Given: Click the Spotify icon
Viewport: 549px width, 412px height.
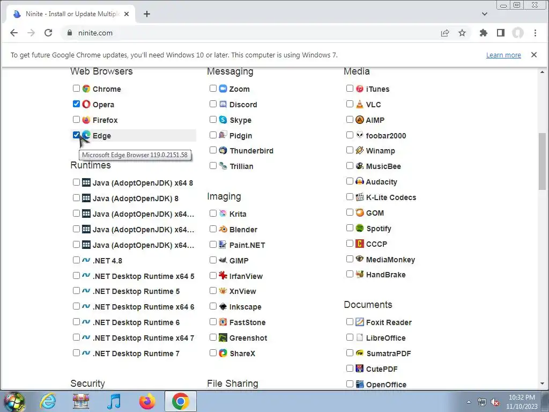Looking at the screenshot, I should (x=360, y=228).
